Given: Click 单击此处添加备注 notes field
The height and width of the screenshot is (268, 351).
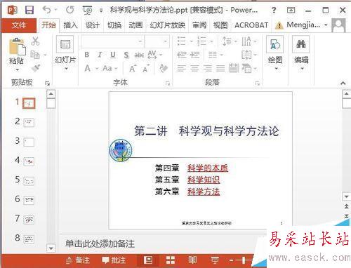Looking at the screenshot, I should (x=100, y=244).
